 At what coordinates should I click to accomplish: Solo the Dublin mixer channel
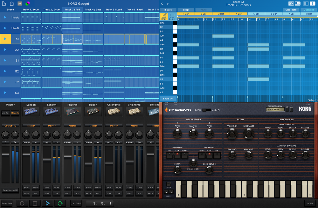tap(88, 188)
